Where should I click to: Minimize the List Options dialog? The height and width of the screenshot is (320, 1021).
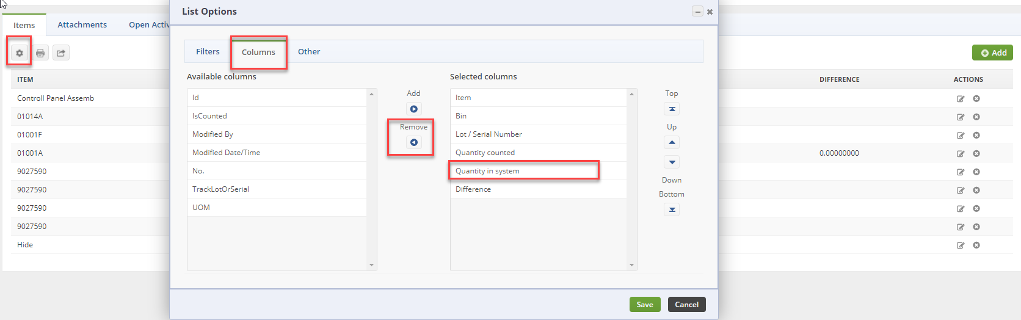tap(697, 12)
